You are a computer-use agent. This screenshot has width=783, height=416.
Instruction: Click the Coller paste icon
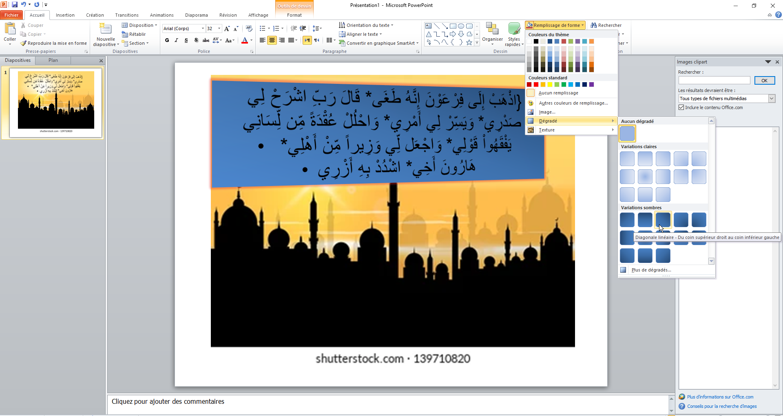coord(10,29)
